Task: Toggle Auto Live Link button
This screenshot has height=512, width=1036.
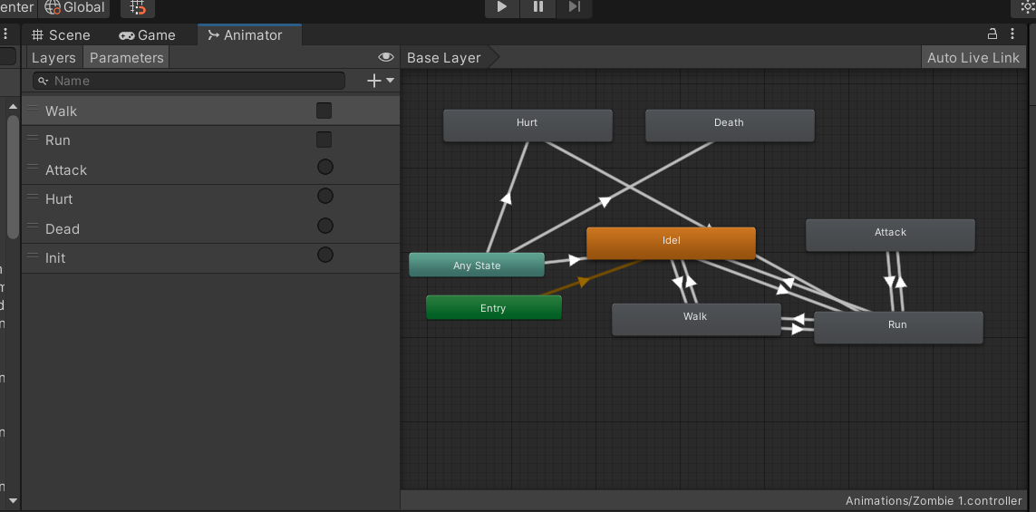Action: click(x=973, y=57)
